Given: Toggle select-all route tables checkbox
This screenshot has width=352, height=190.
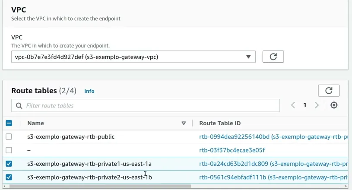Looking at the screenshot, I should pos(9,123).
